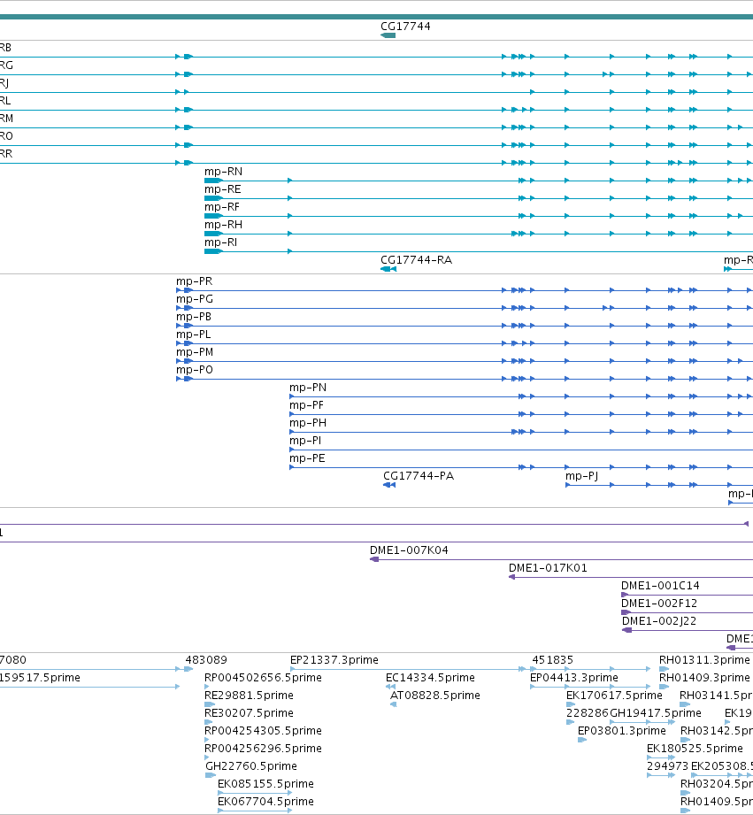Select the RH01311.3prime EST label
Screen dimensions: 753x815
point(704,659)
